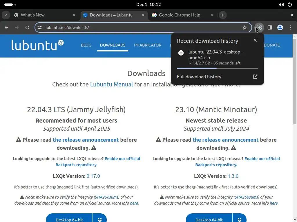Screen dimensions: 297x222
Task: Switch to the What's New tab
Action: coord(45,15)
